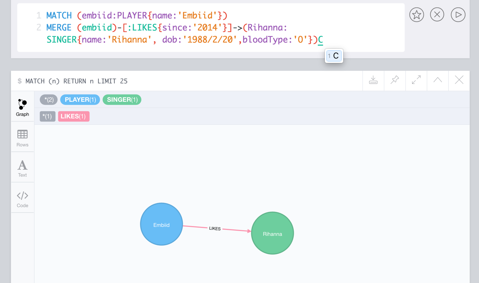The width and height of the screenshot is (479, 283).
Task: Select the LIKES(1) relationship badge
Action: click(74, 116)
